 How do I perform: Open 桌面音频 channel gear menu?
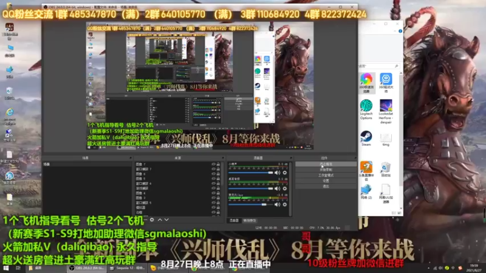coord(285,188)
